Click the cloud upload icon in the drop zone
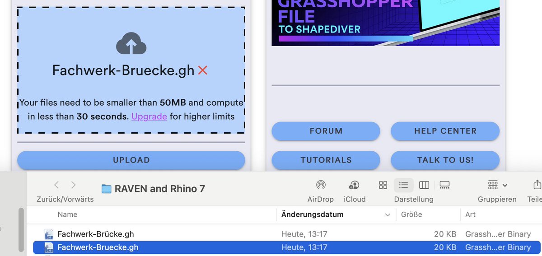Image resolution: width=542 pixels, height=256 pixels. (x=131, y=44)
